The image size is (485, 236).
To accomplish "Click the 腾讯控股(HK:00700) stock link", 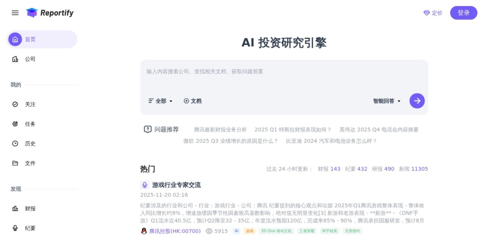I will [x=175, y=231].
